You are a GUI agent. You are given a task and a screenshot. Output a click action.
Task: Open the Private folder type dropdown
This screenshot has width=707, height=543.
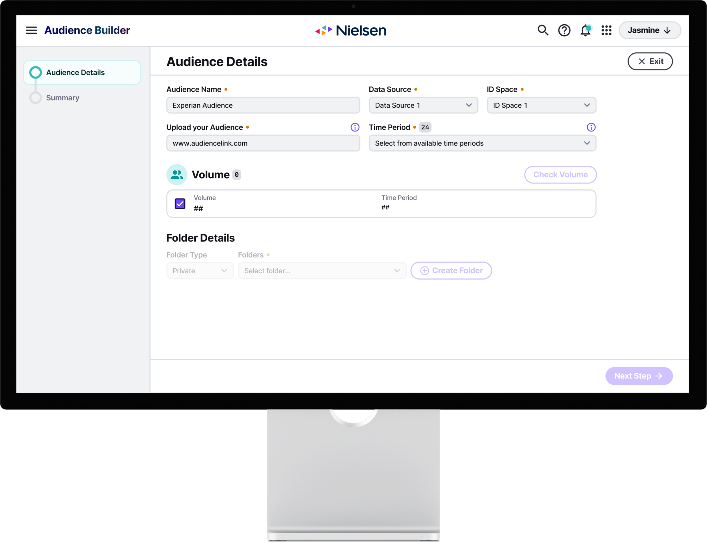point(200,271)
